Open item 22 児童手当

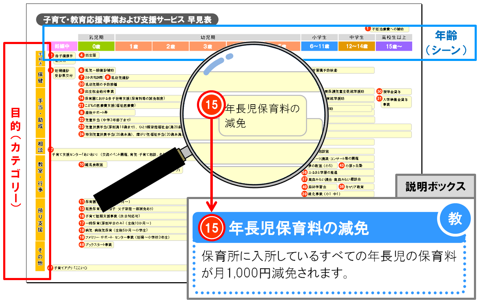133,120
